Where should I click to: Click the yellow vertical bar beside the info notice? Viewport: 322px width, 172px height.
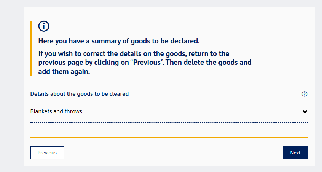click(x=31, y=48)
